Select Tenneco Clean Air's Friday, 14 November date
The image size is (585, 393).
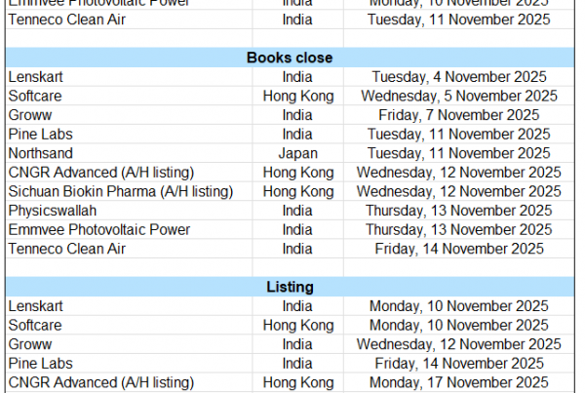(459, 249)
